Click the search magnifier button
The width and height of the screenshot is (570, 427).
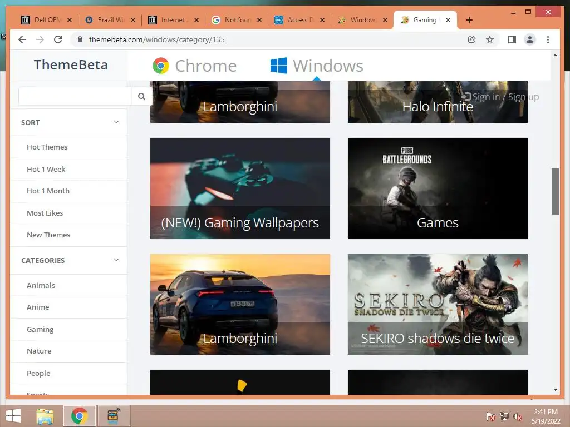pyautogui.click(x=141, y=96)
